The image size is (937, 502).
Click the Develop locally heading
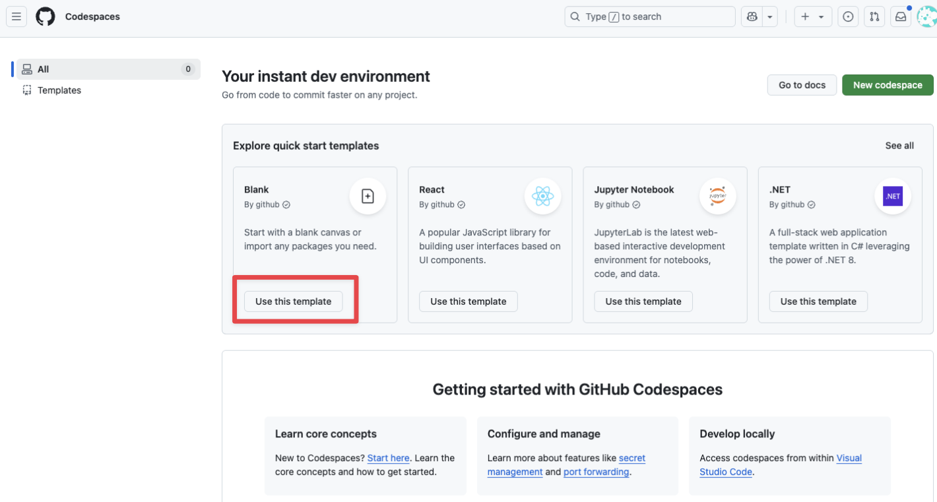pos(737,434)
